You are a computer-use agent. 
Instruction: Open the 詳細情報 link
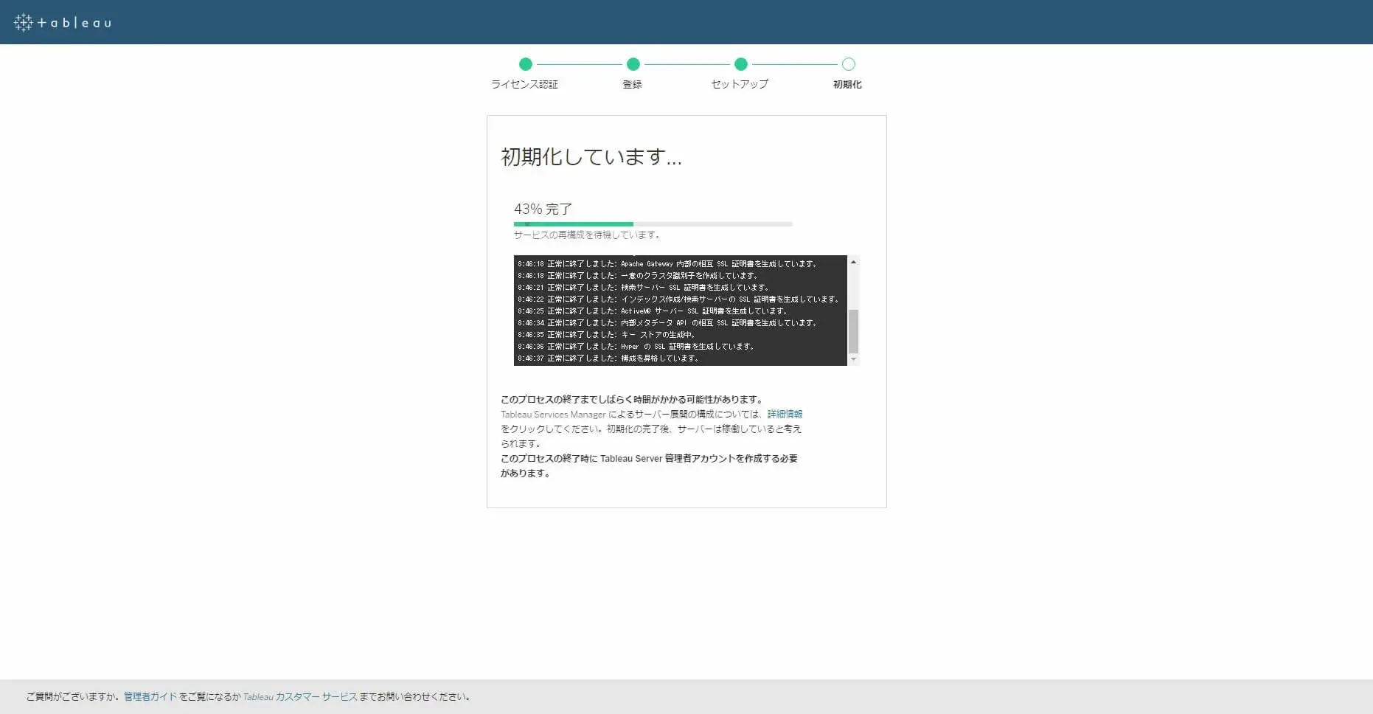pos(785,415)
